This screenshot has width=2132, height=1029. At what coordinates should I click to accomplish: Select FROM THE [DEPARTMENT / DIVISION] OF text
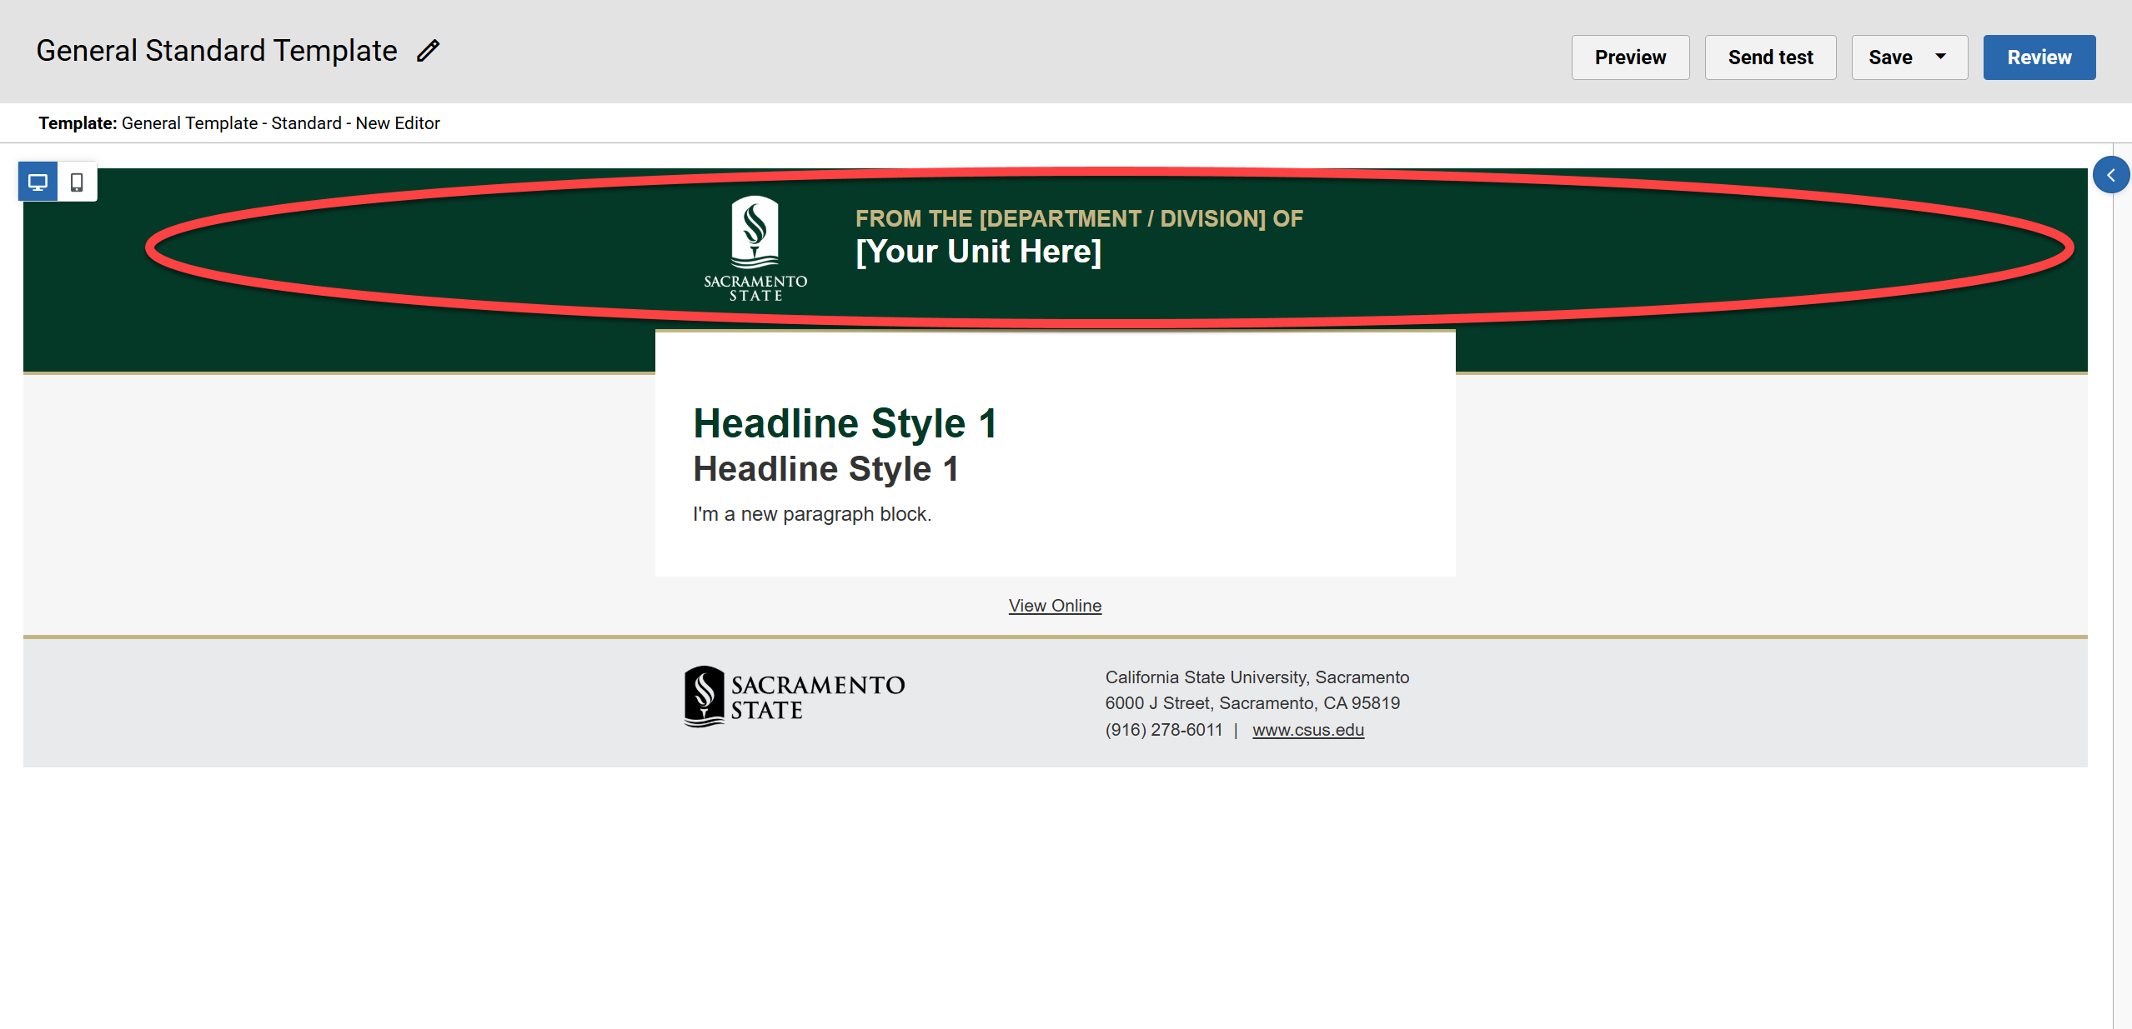point(1079,218)
